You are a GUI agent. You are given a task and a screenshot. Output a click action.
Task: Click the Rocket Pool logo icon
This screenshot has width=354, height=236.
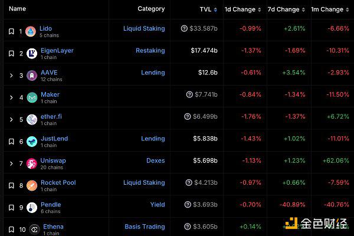32,185
